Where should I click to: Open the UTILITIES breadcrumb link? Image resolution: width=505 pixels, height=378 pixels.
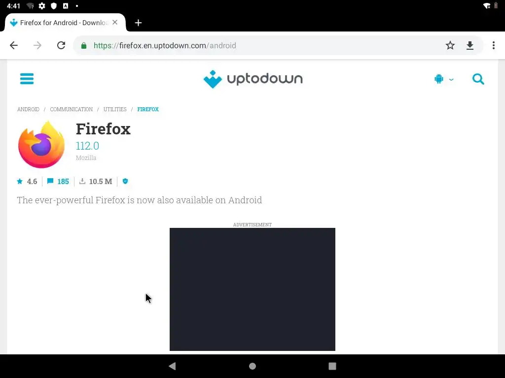click(115, 109)
